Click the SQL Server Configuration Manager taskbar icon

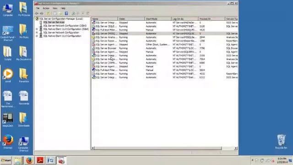[61, 160]
